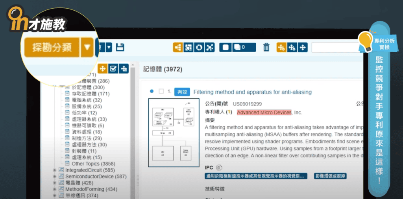Click the network graph view icon
The height and width of the screenshot is (199, 403).
(x=209, y=48)
